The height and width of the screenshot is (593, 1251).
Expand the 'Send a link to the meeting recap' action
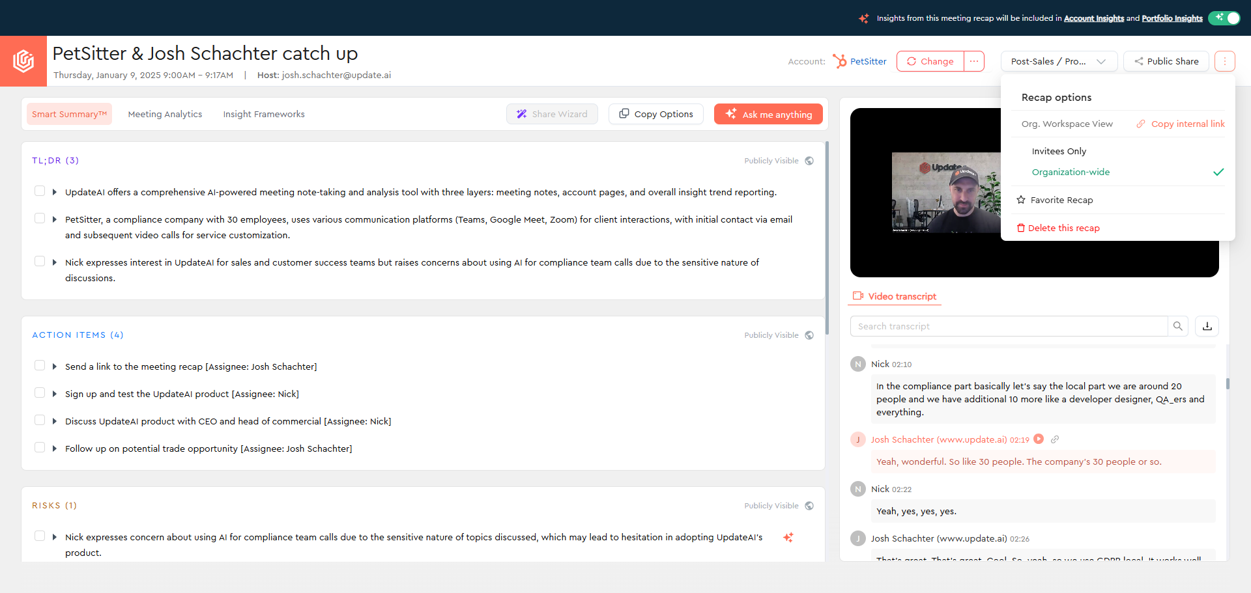55,366
